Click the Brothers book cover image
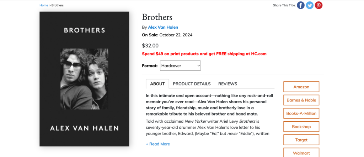The image size is (364, 157). 84,79
